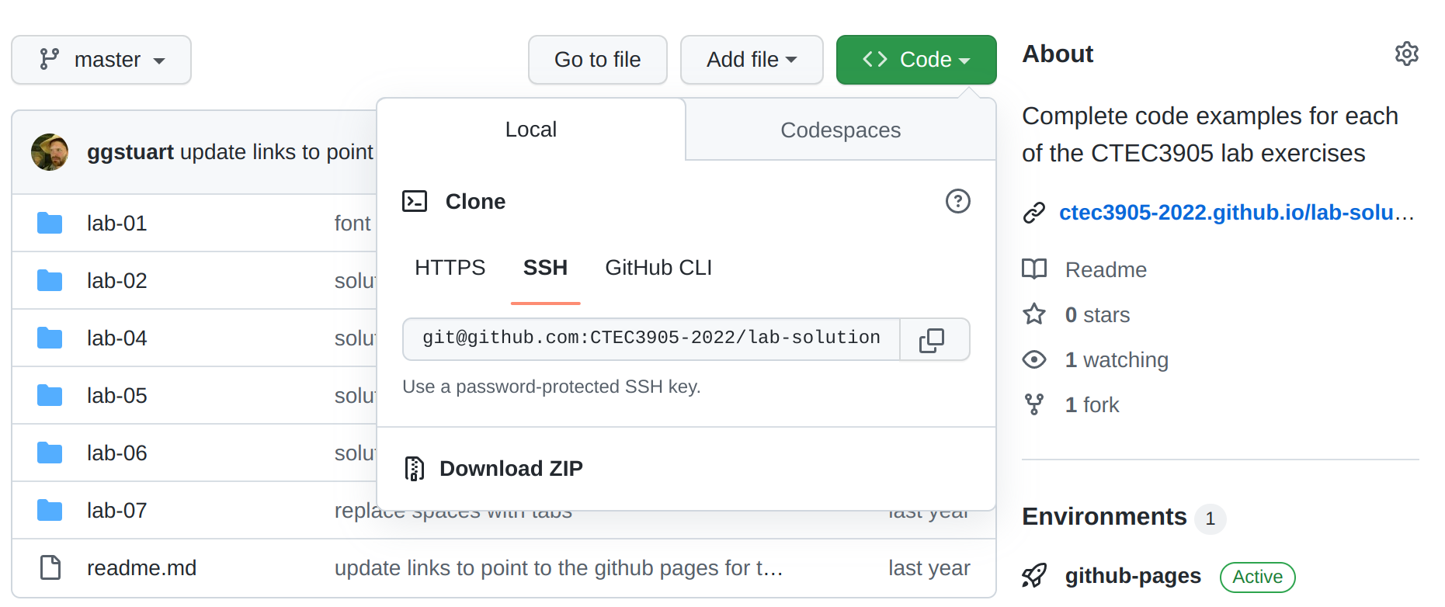Open the lab-06 folder
The height and width of the screenshot is (607, 1445).
pyautogui.click(x=116, y=453)
